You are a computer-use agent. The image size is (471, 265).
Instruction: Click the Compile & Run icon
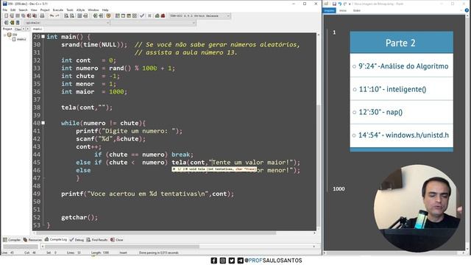(x=129, y=15)
